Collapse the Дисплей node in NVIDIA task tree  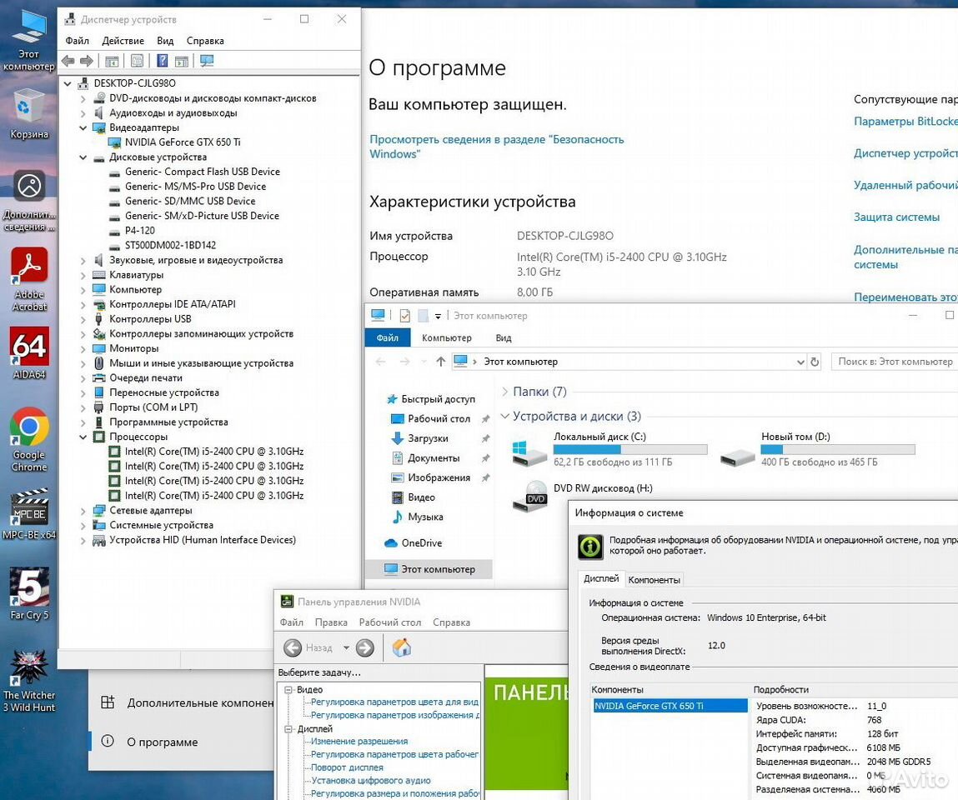pyautogui.click(x=288, y=728)
